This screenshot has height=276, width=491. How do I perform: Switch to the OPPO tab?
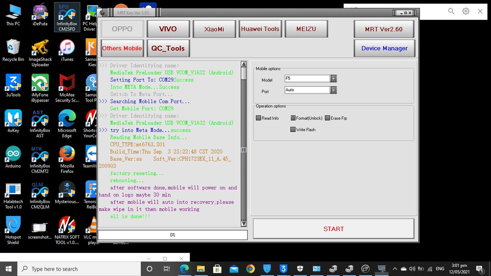click(x=122, y=29)
